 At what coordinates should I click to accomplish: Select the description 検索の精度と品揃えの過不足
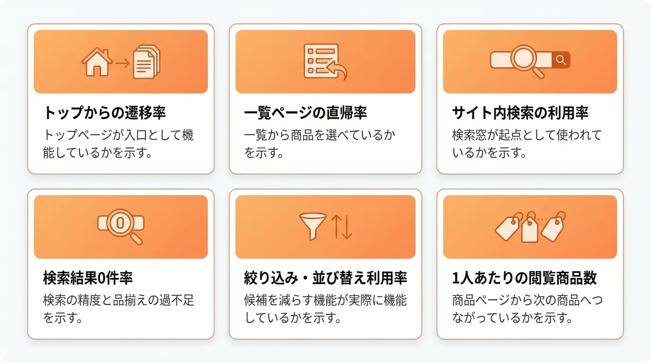tap(119, 309)
